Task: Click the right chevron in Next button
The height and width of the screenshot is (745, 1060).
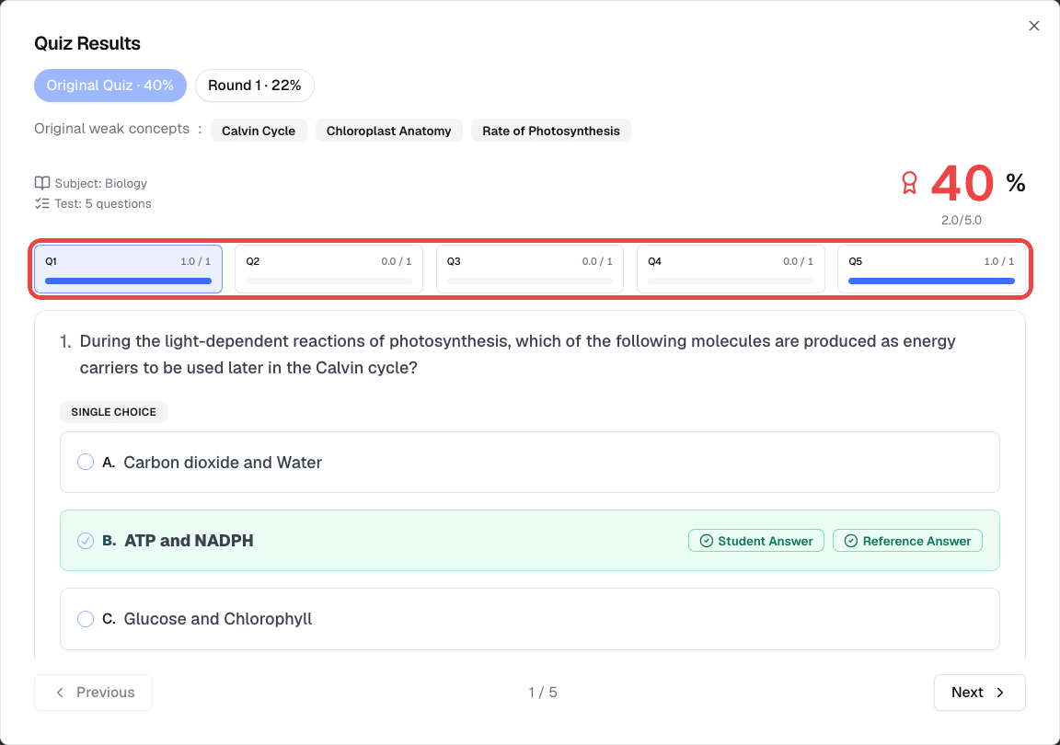Action: [1000, 693]
